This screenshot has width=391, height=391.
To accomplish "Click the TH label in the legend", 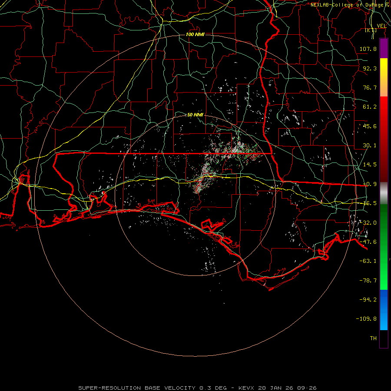I will tap(373, 338).
